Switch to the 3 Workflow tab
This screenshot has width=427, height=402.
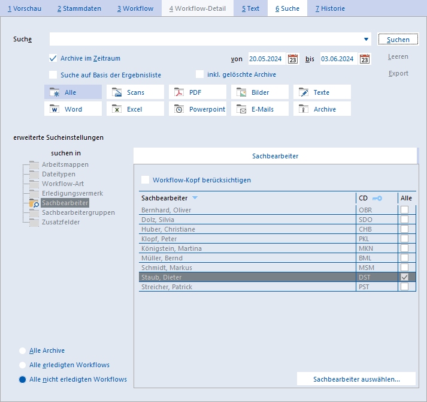pyautogui.click(x=135, y=8)
